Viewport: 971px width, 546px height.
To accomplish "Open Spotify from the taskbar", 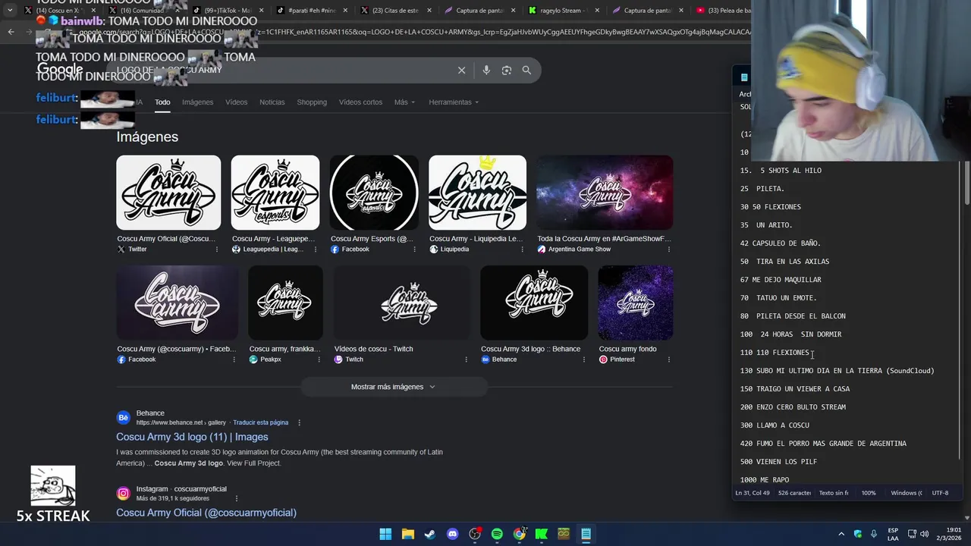I will 497,534.
